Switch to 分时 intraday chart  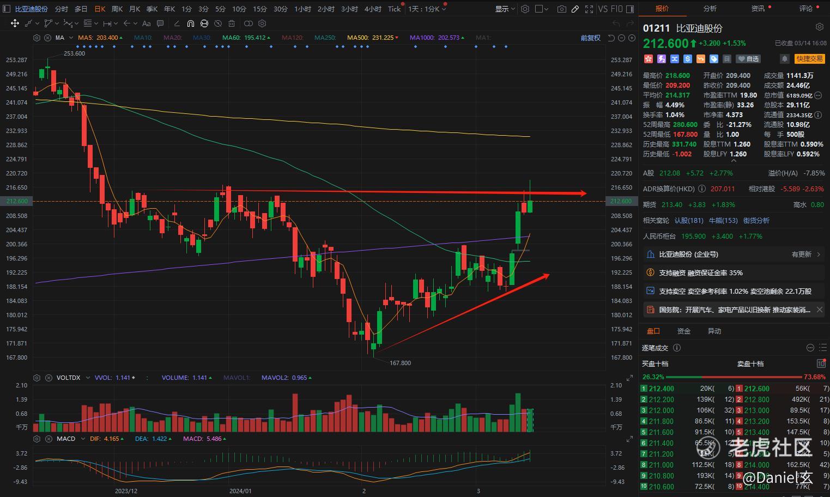point(61,9)
